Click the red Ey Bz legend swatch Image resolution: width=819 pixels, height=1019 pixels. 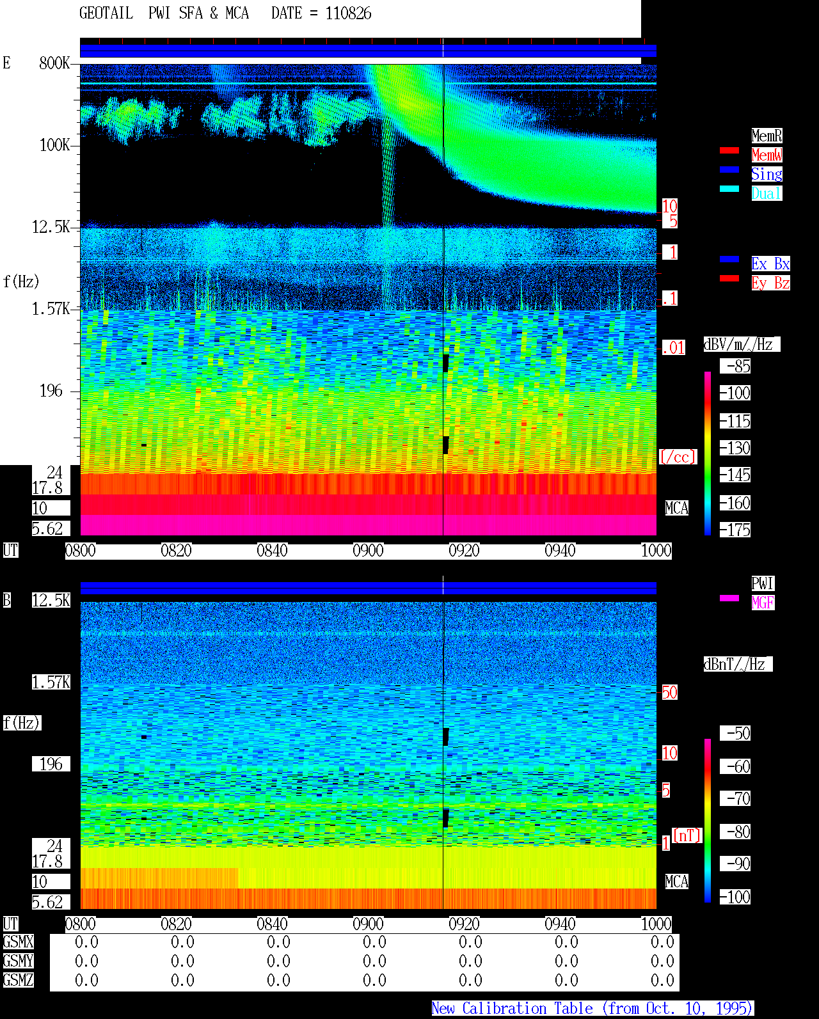729,278
